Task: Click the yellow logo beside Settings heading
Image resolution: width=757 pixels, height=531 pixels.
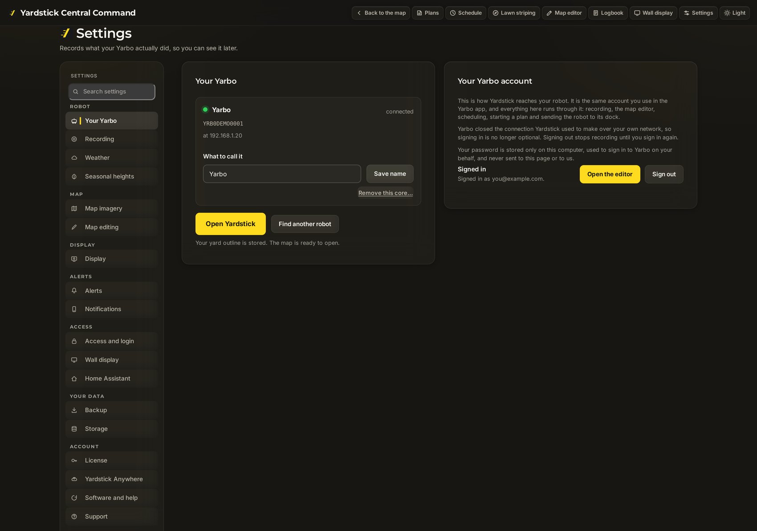Action: [65, 33]
